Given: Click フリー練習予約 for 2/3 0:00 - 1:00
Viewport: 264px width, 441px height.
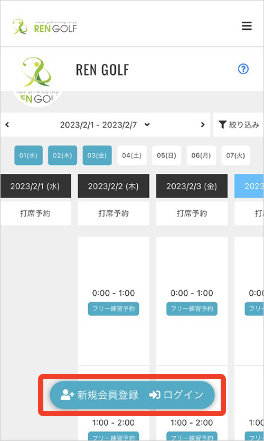Looking at the screenshot, I should click(192, 308).
